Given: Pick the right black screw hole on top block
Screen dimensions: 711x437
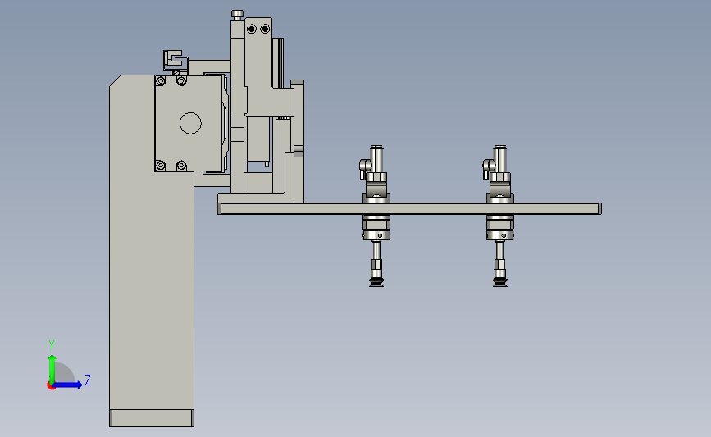Looking at the screenshot, I should [x=265, y=29].
